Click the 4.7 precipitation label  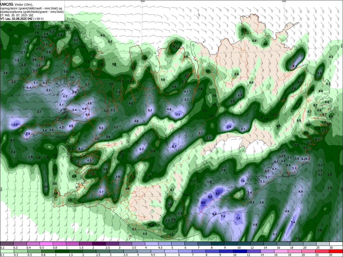(x=274, y=169)
